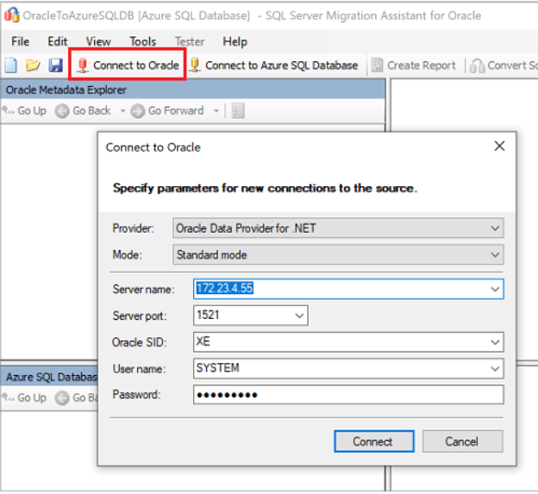This screenshot has height=494, width=538.
Task: Click Go Back in Oracle Metadata Explorer
Action: point(84,110)
